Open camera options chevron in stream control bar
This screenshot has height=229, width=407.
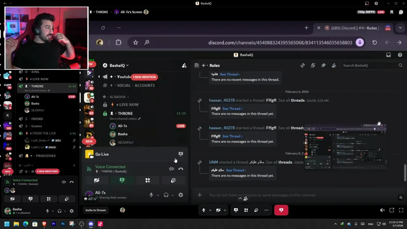pos(225,210)
